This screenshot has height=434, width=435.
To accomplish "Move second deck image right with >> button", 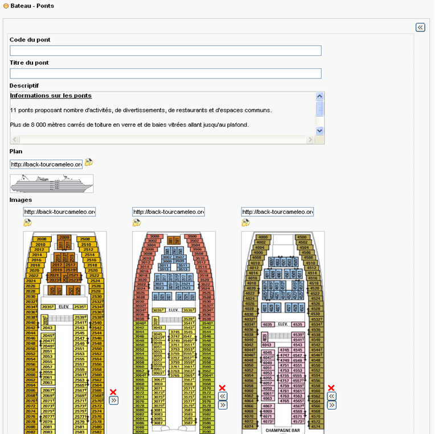I will point(223,405).
